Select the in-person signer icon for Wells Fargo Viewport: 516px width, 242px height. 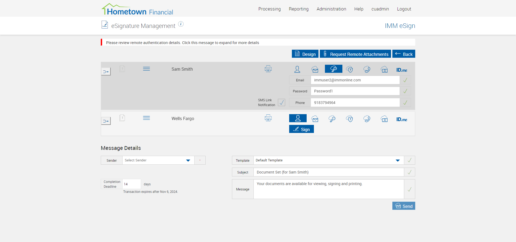(x=298, y=118)
